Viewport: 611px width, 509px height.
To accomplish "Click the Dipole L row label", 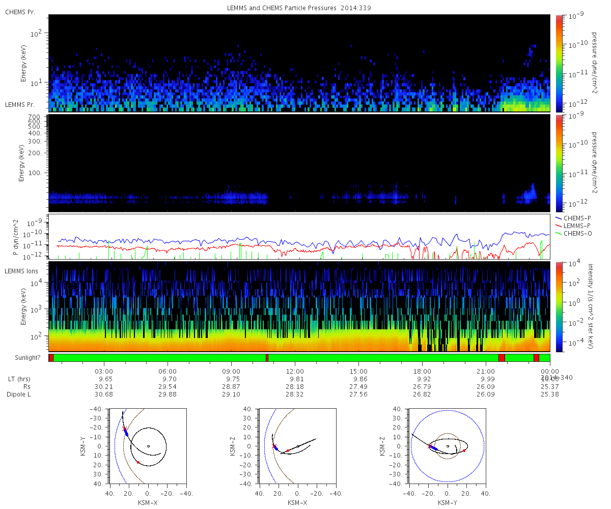I will pos(20,394).
